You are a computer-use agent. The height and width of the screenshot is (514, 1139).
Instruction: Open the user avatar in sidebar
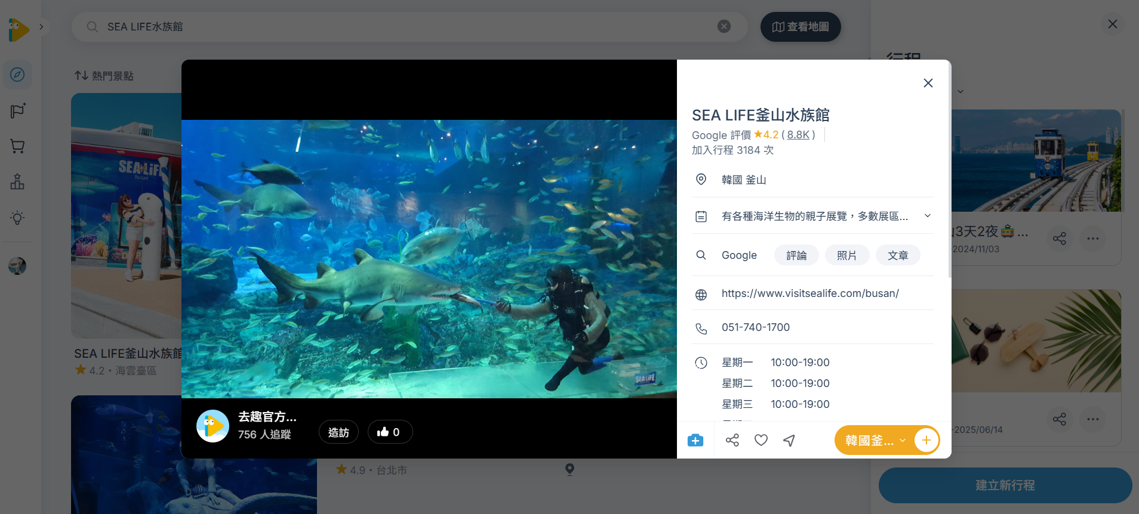[x=17, y=266]
